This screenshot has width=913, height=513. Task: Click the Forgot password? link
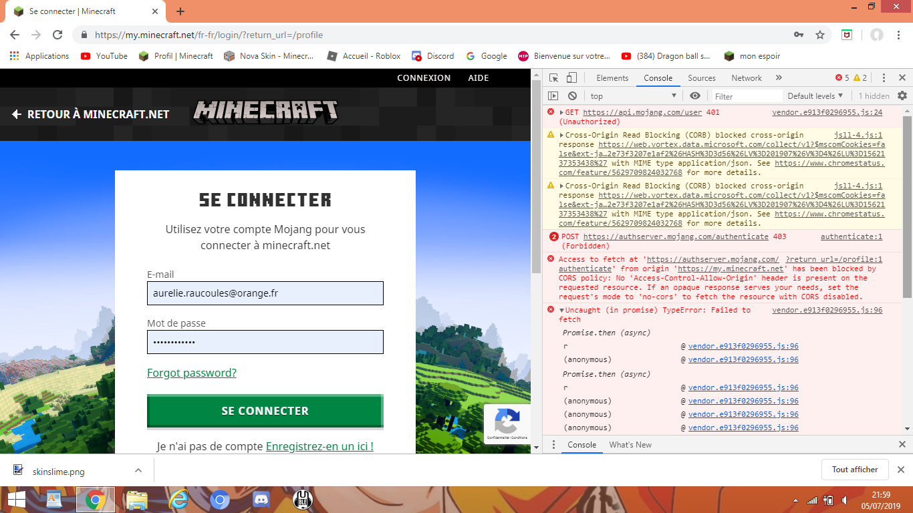tap(192, 373)
